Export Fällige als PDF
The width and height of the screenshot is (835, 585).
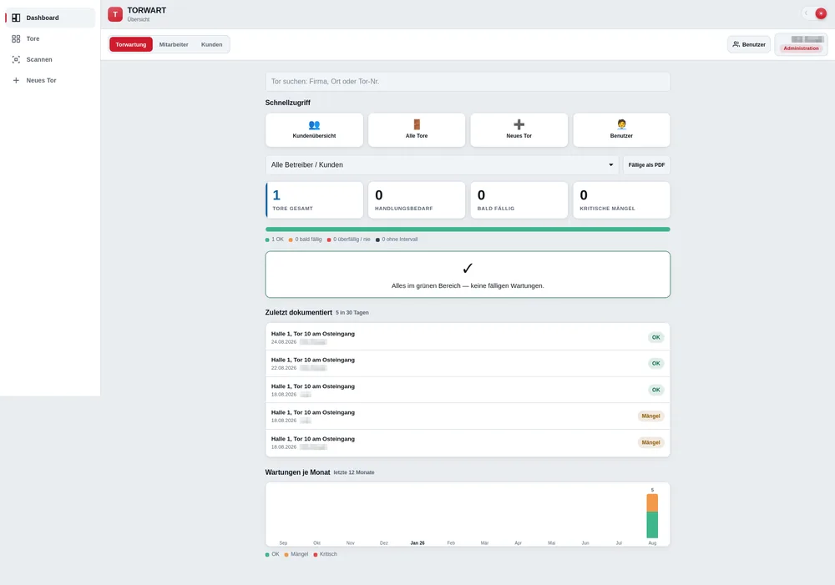pos(646,165)
